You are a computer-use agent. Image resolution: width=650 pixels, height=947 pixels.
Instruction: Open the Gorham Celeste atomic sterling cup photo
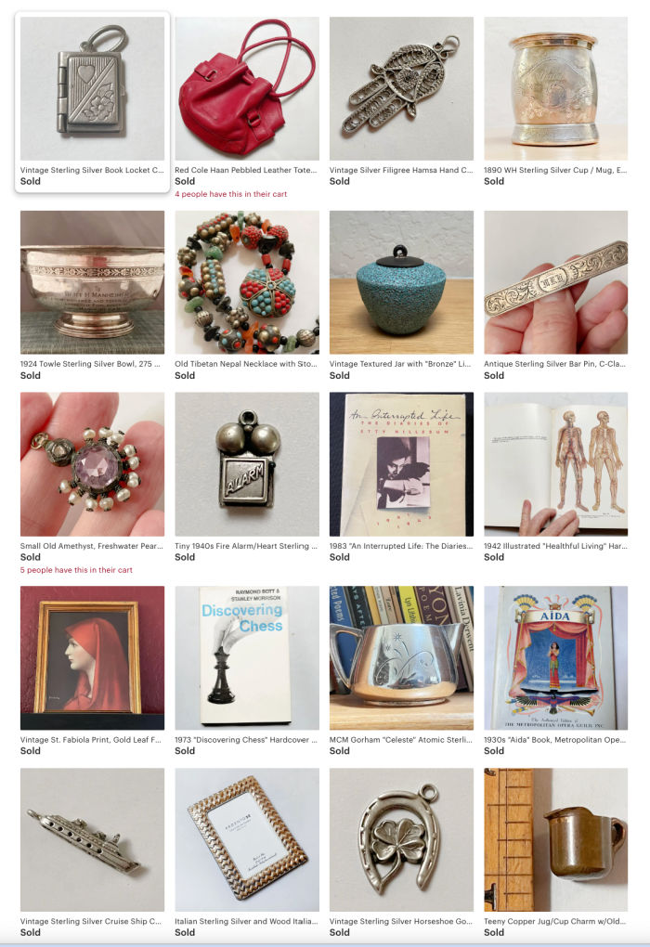pos(401,657)
